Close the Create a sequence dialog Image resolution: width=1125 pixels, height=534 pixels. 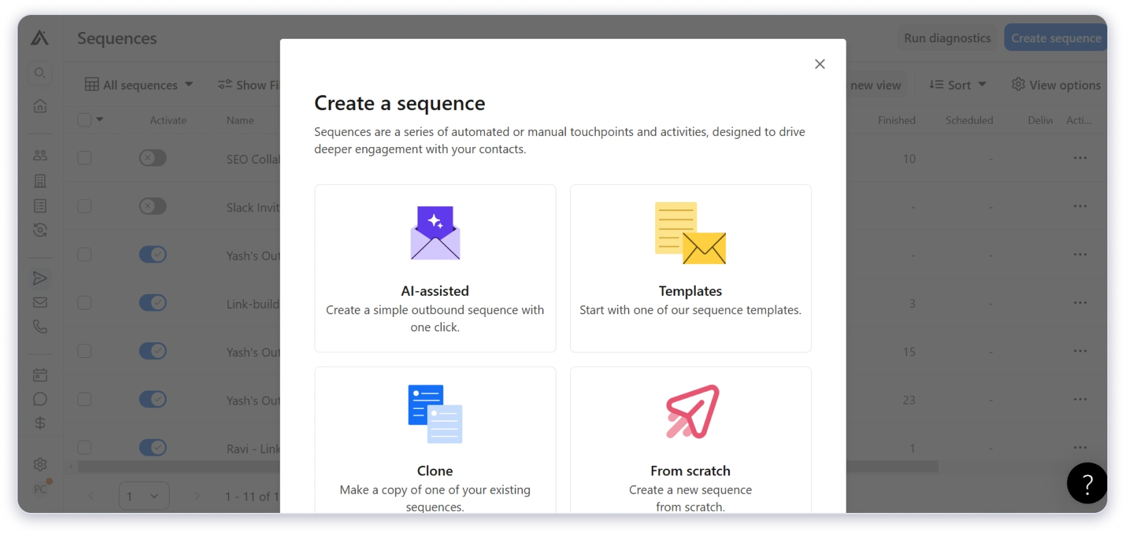point(820,64)
